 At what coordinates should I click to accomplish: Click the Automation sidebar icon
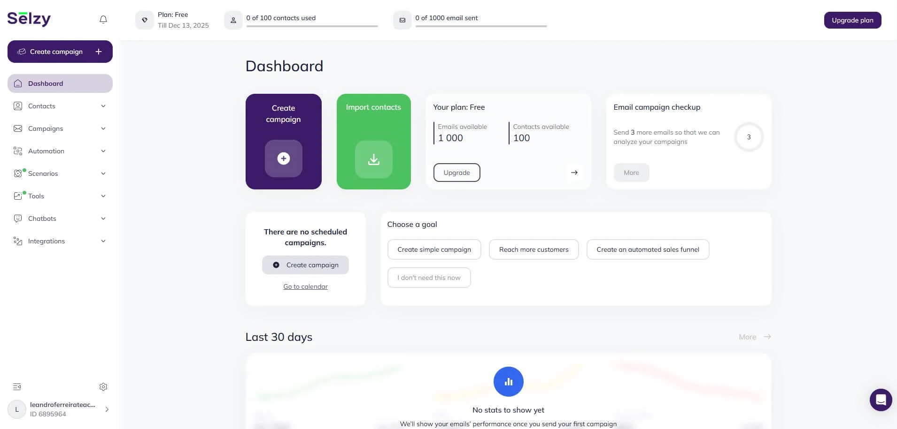[x=18, y=151]
